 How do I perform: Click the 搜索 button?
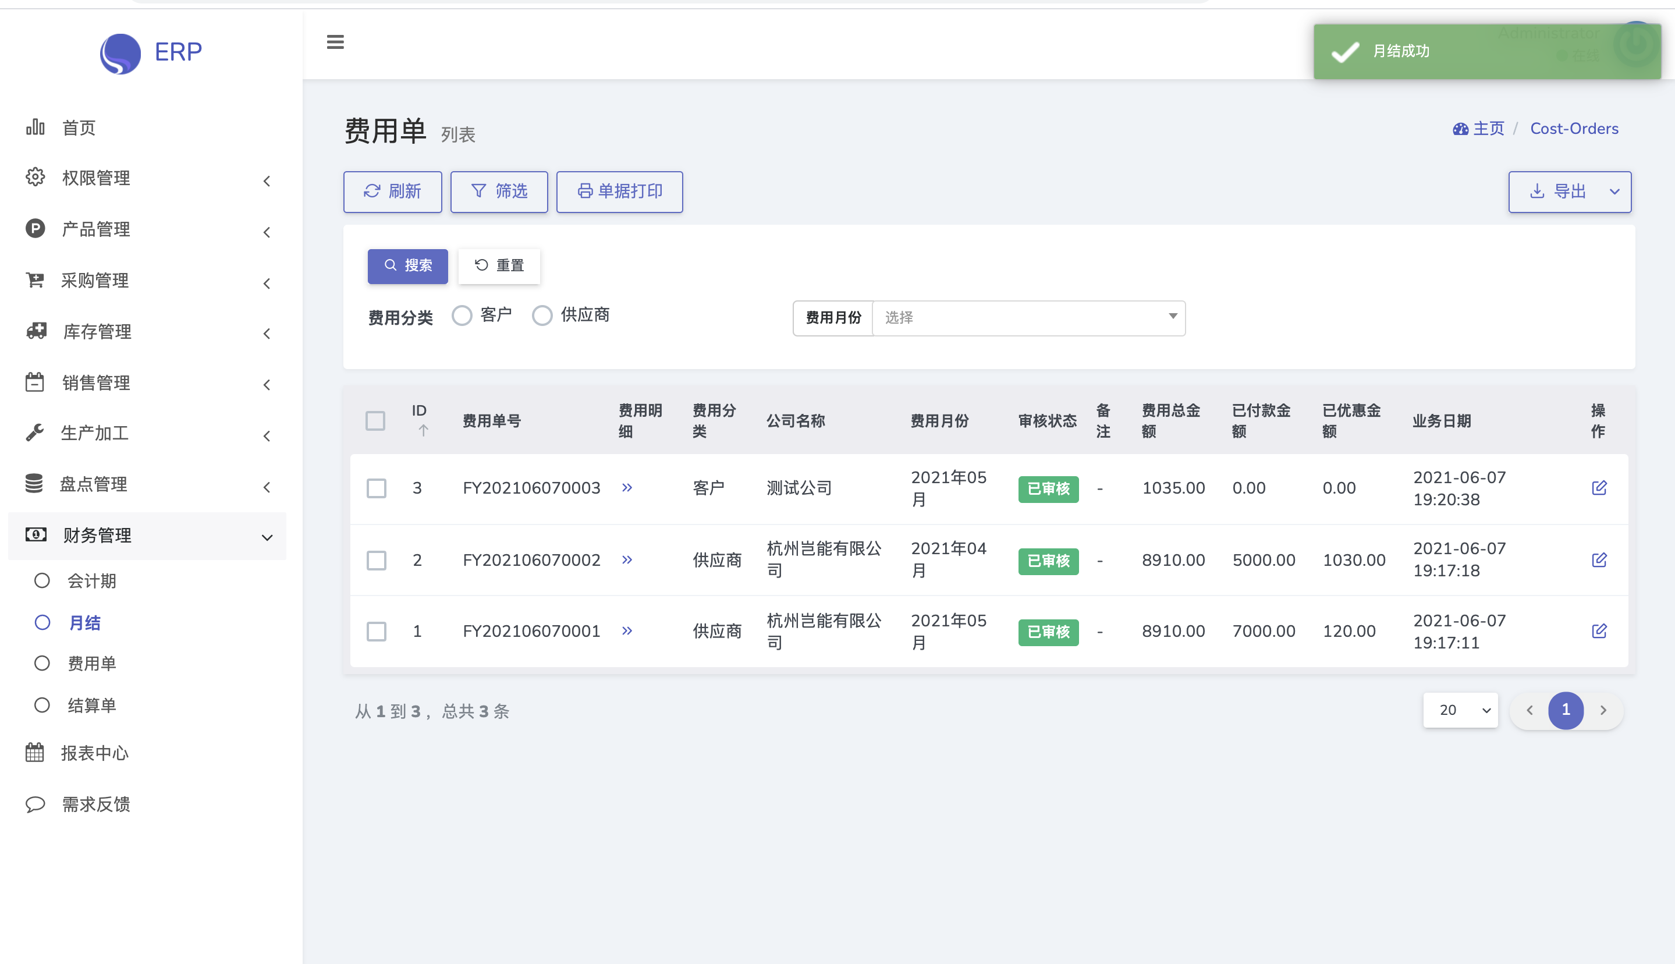click(x=407, y=266)
